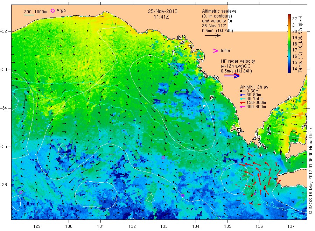Click the longitude axis label 135
Image resolution: width=315 pixels, height=231 pixels.
click(227, 226)
